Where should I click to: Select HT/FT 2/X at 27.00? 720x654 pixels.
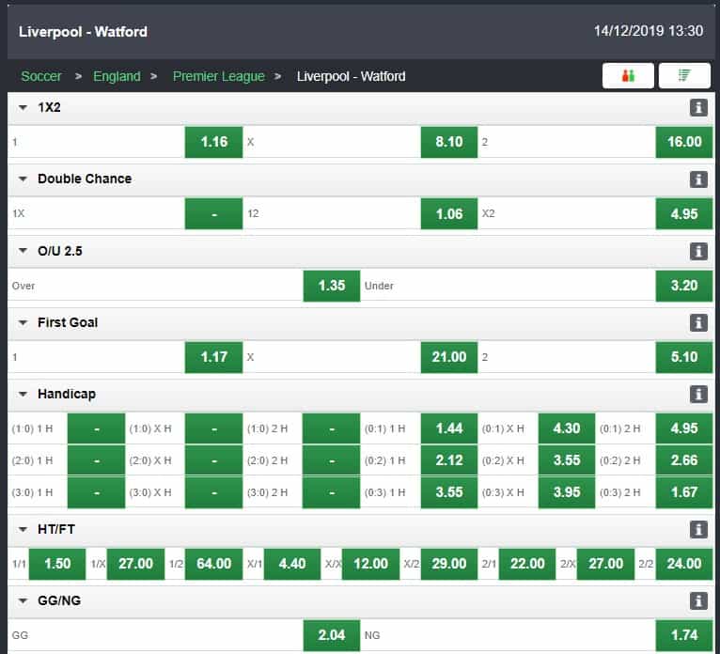[605, 564]
